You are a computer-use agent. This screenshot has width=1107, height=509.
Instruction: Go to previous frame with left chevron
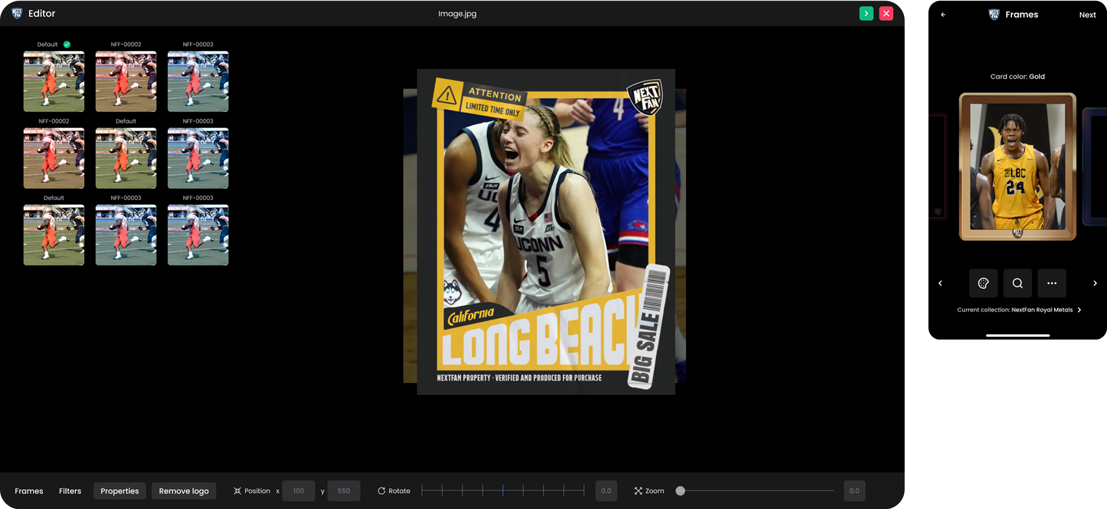(940, 283)
